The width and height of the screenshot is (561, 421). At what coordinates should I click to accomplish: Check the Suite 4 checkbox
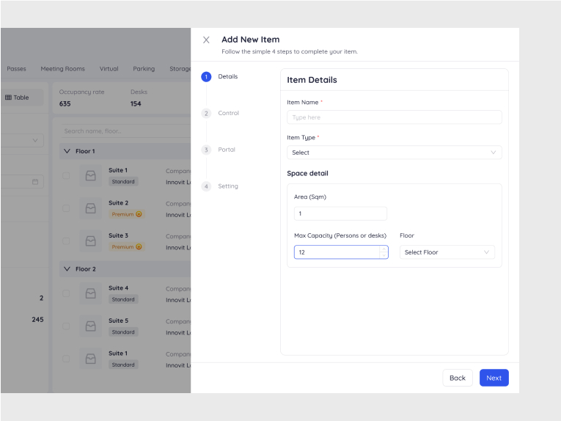tap(66, 293)
